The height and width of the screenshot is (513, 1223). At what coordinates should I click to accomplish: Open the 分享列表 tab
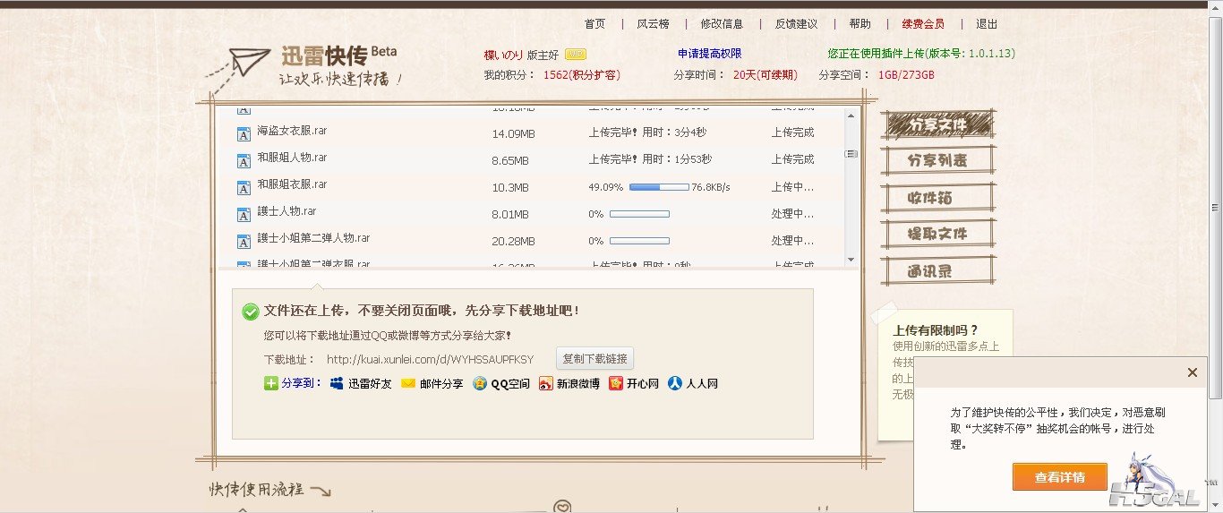tap(937, 161)
